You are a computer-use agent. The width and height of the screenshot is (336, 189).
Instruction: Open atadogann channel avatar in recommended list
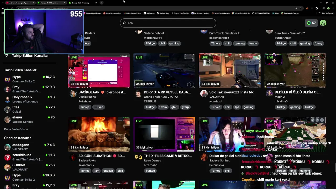8,147
